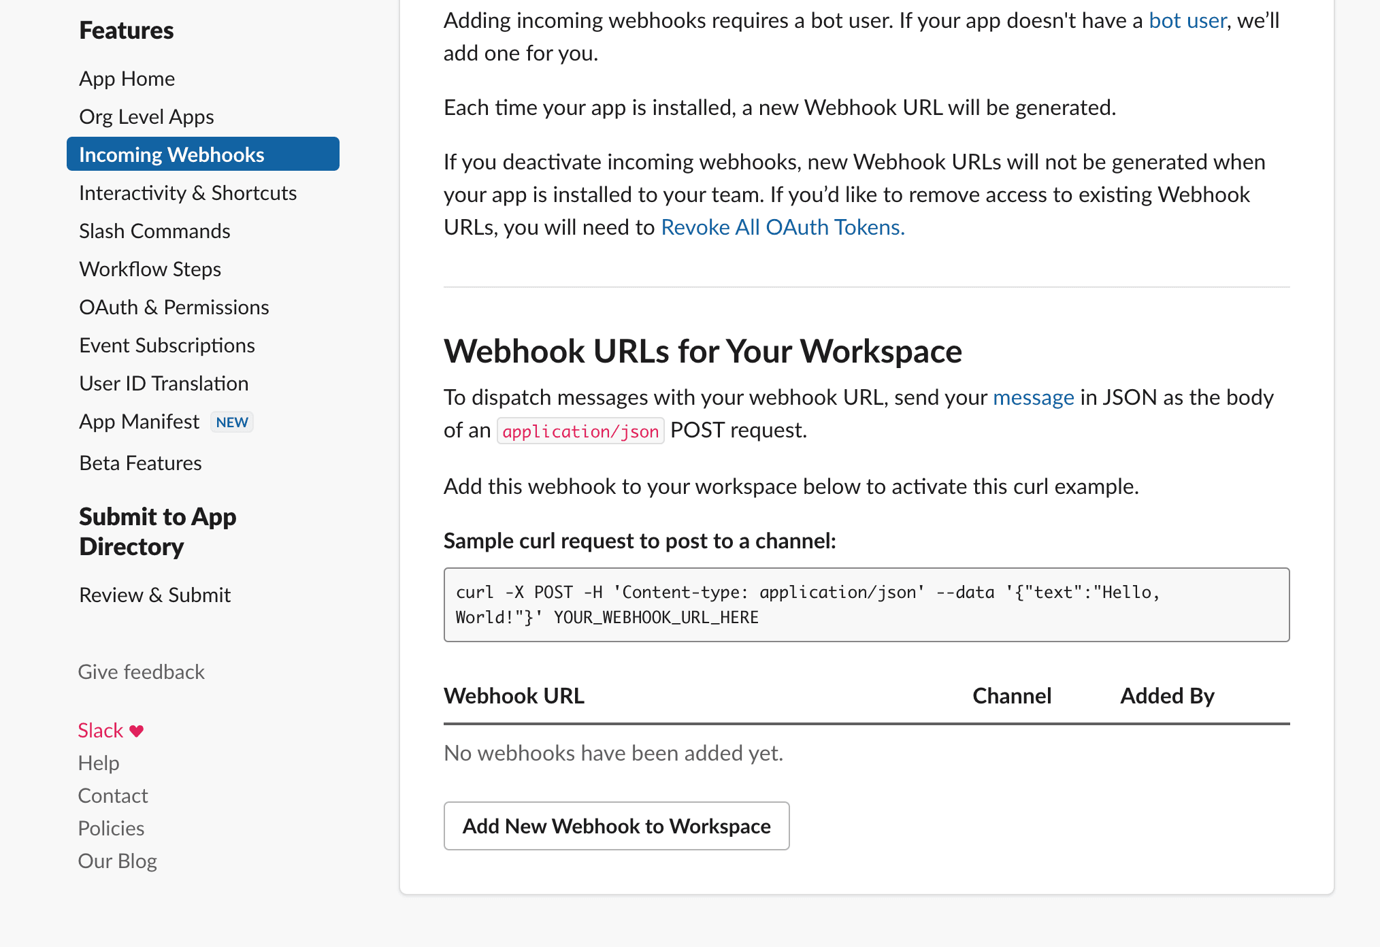View Beta Features

pyautogui.click(x=140, y=463)
